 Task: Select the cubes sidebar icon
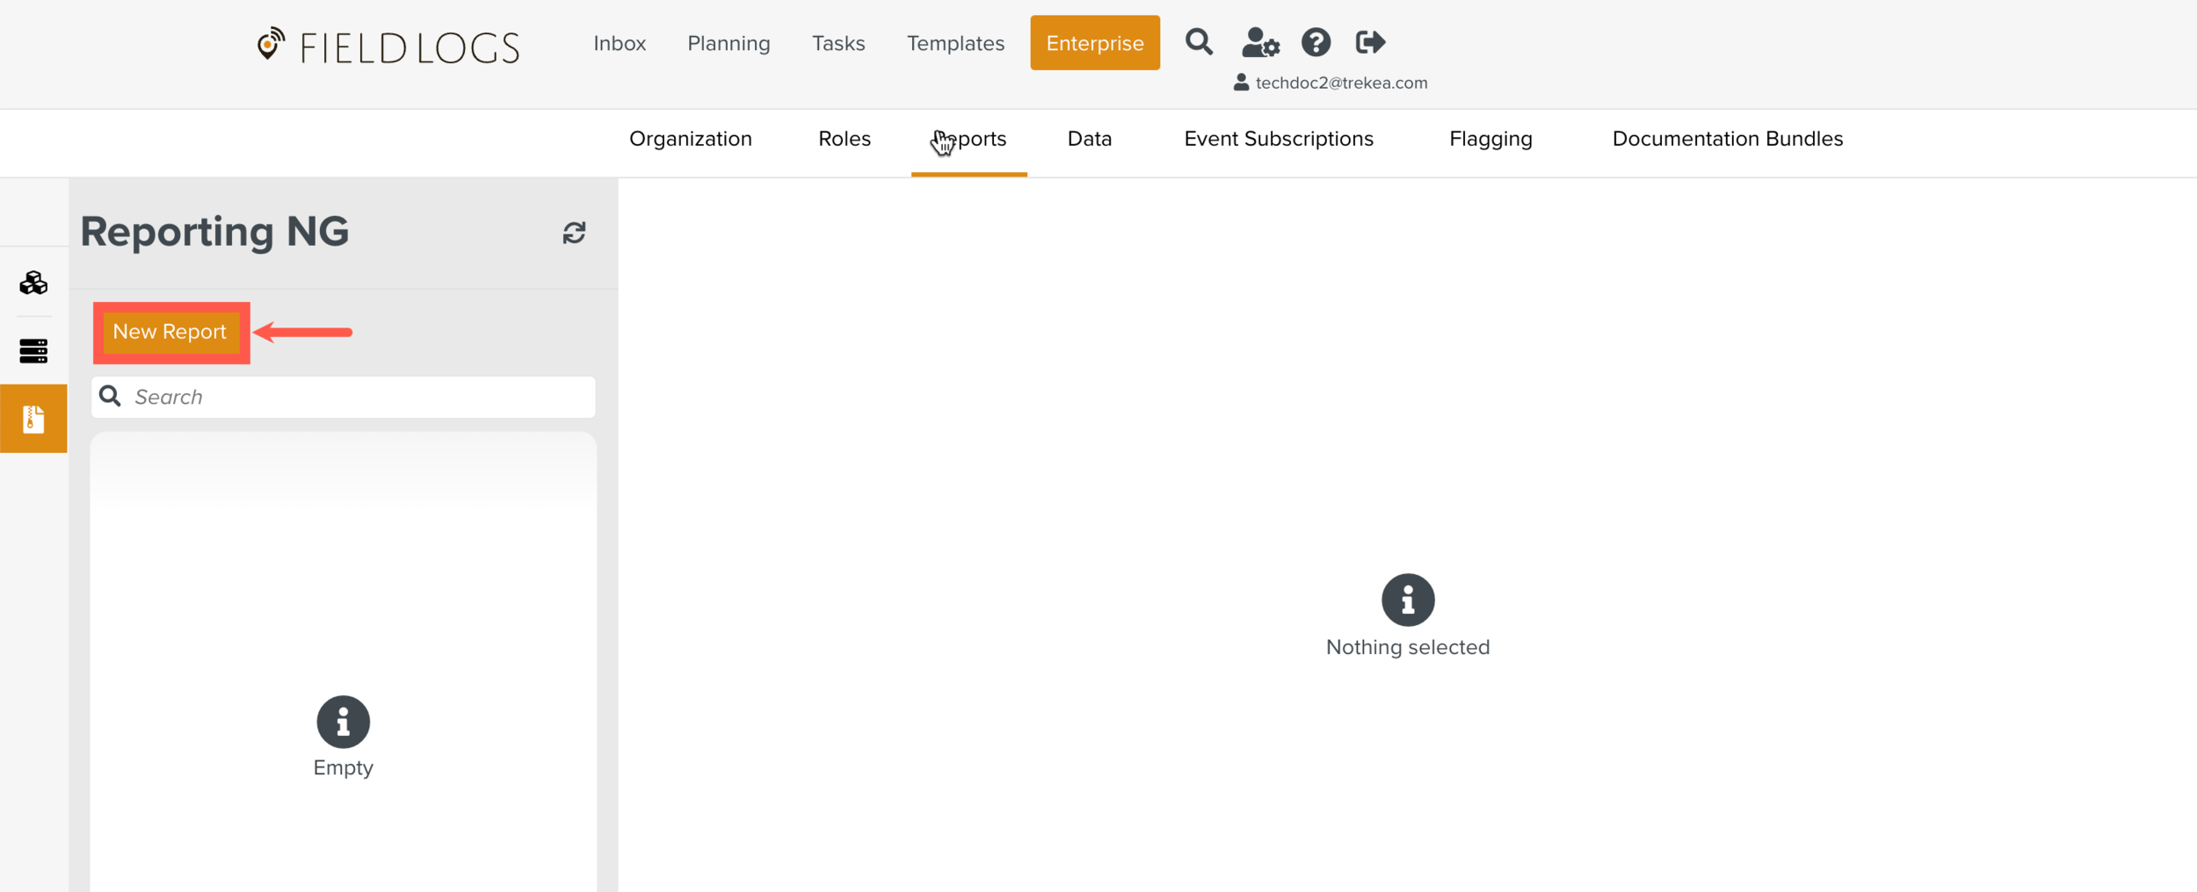point(33,283)
